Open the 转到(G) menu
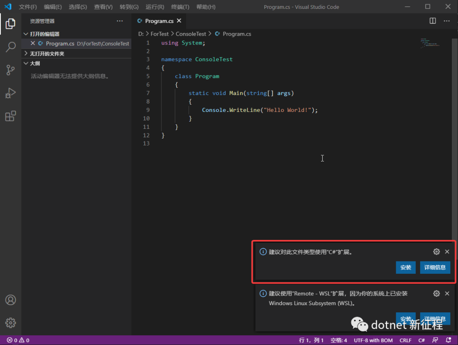Screen dimensions: 458x345 (x=129, y=7)
